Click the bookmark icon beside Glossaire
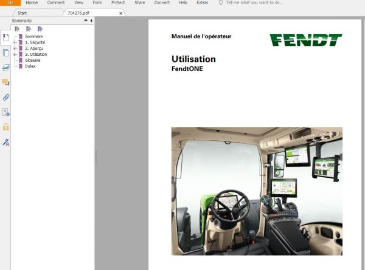The height and width of the screenshot is (270, 365). coord(21,60)
